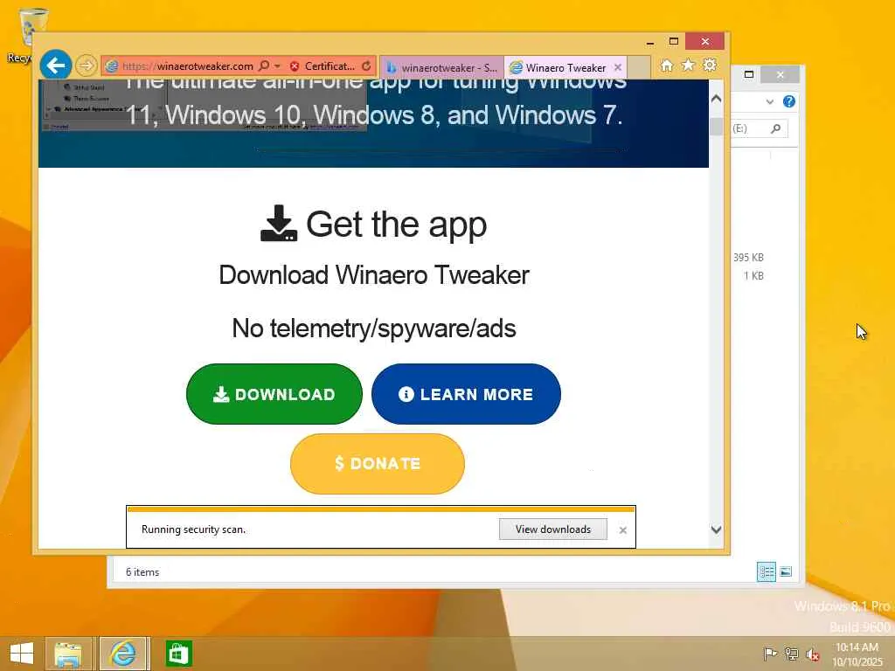Open File Explorer from the taskbar
Viewport: 895px width, 671px height.
tap(68, 654)
